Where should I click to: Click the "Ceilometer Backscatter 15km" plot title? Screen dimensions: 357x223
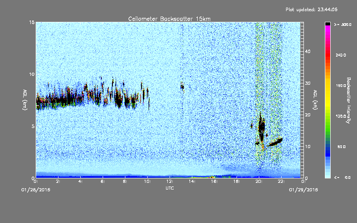click(169, 19)
